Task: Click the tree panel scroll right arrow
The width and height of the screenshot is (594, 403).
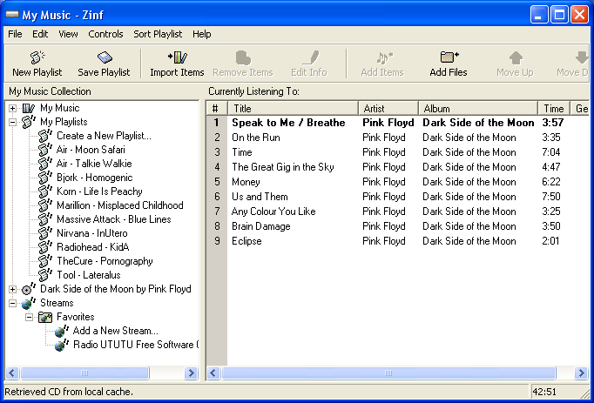Action: tap(192, 373)
